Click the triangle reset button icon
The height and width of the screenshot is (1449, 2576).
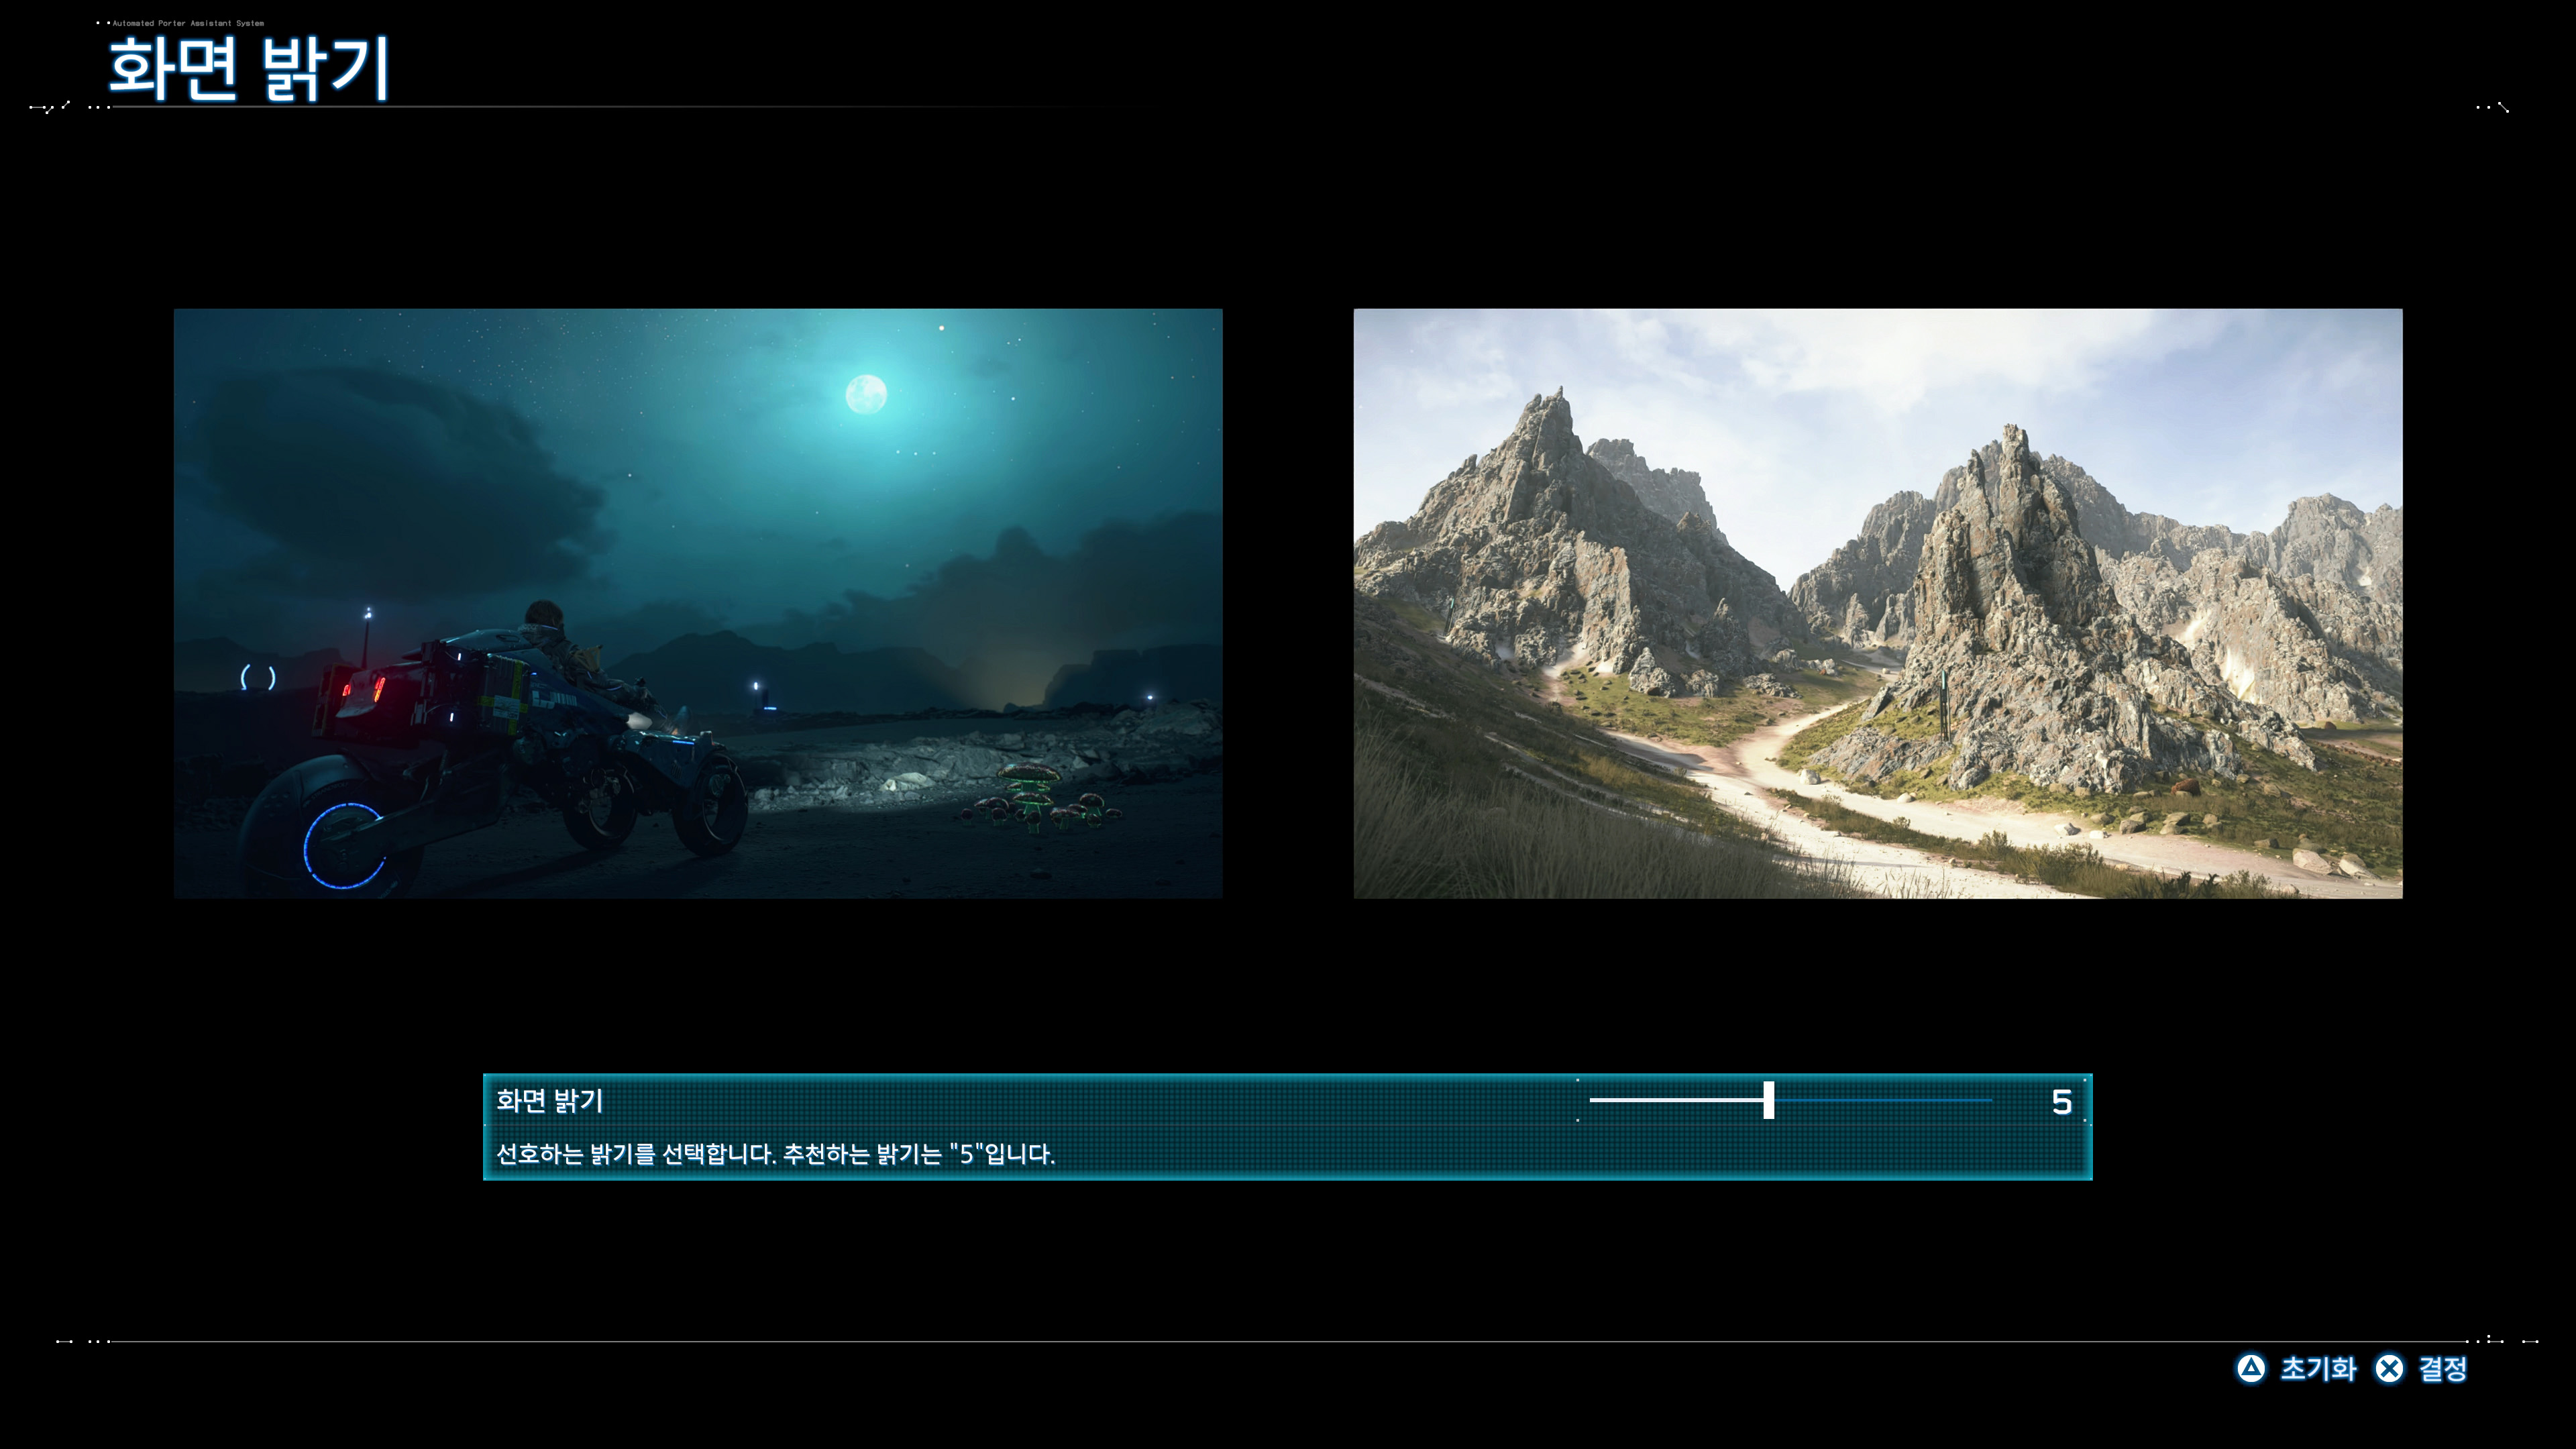[x=2250, y=1368]
